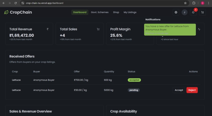Click the CropChain leaf logo icon
212x116 pixels.
click(6, 12)
